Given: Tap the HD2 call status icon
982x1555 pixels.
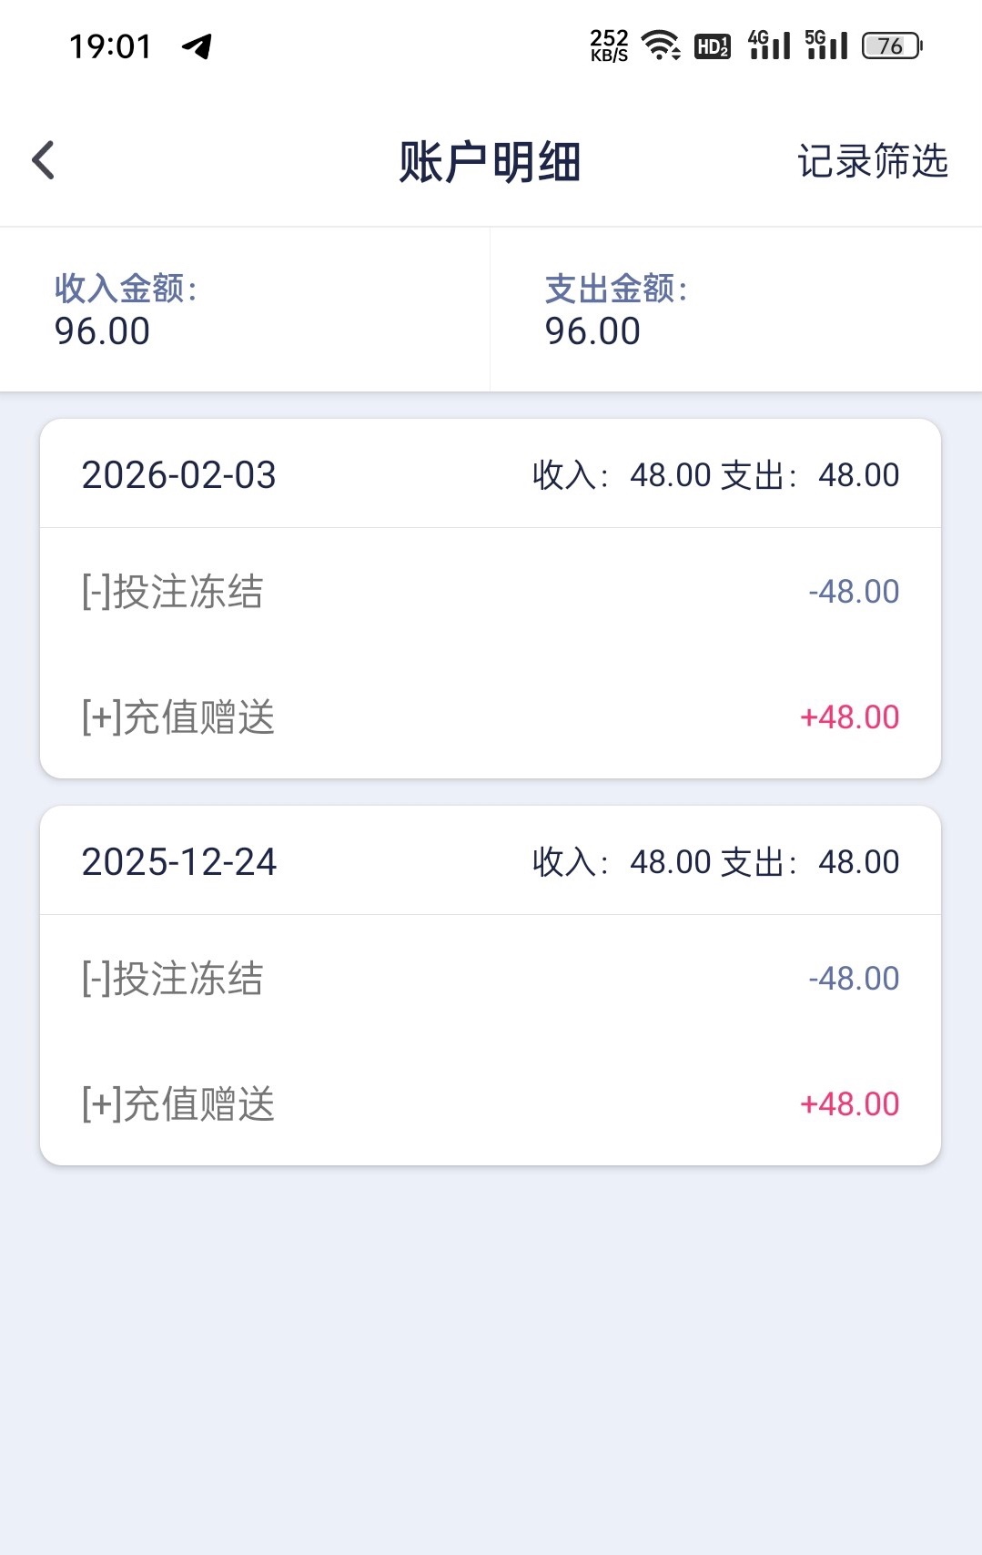Looking at the screenshot, I should (x=712, y=46).
